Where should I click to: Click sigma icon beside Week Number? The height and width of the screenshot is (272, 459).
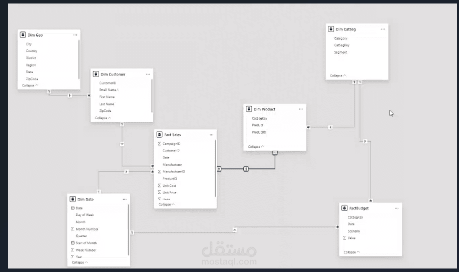tap(73, 250)
